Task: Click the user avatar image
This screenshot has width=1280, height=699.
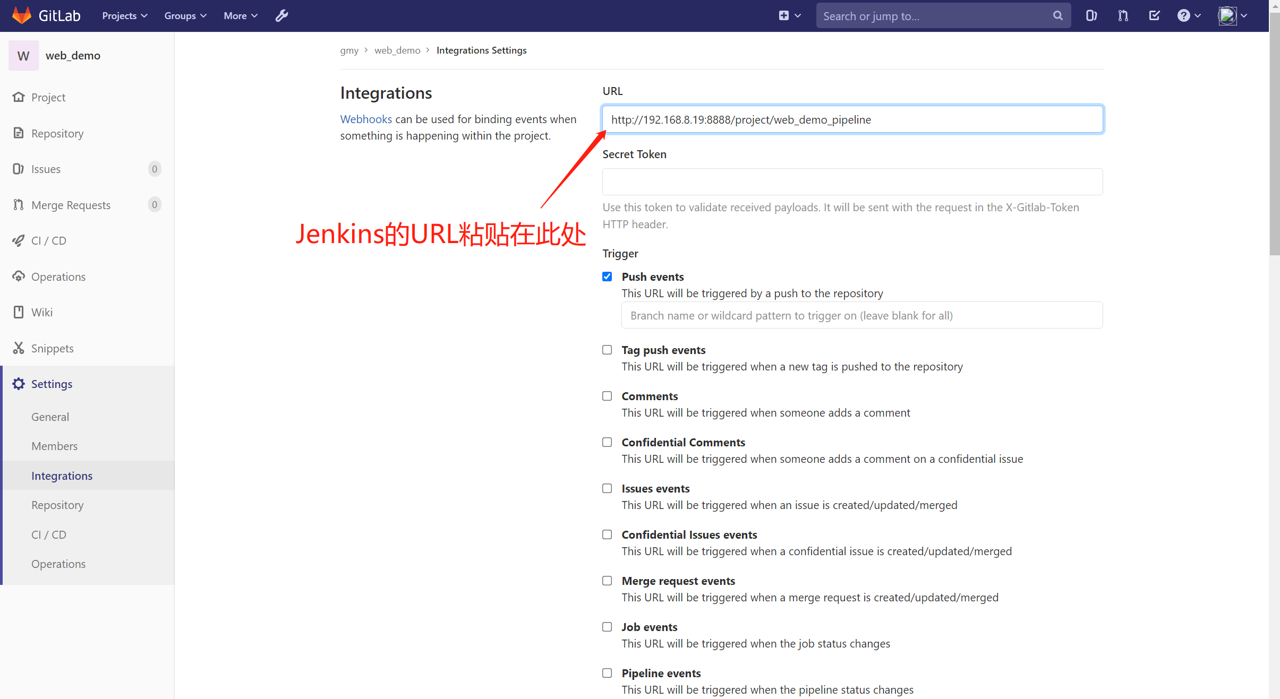Action: coord(1227,16)
